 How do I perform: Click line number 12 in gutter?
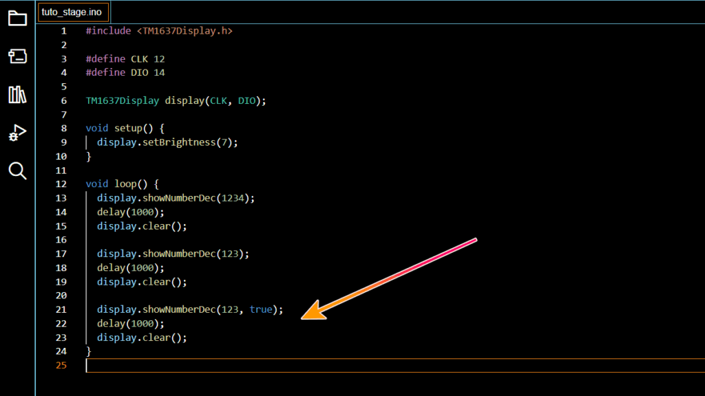[x=61, y=184]
